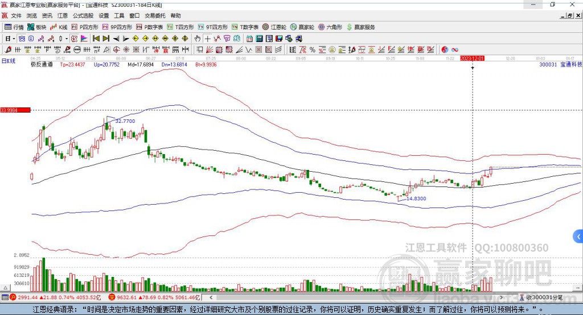Click the Md=17.6894 indicator value

pyautogui.click(x=141, y=65)
